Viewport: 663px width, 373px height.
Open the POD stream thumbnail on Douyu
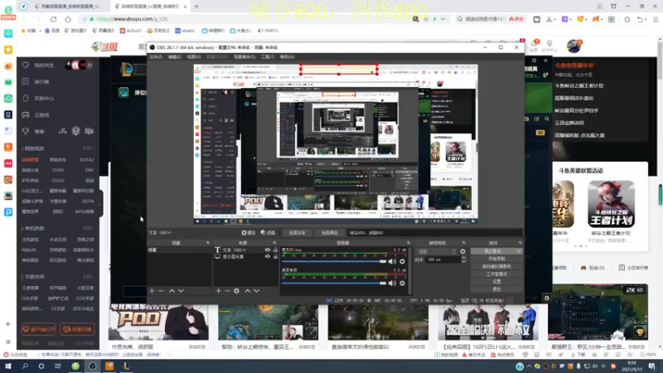click(158, 322)
